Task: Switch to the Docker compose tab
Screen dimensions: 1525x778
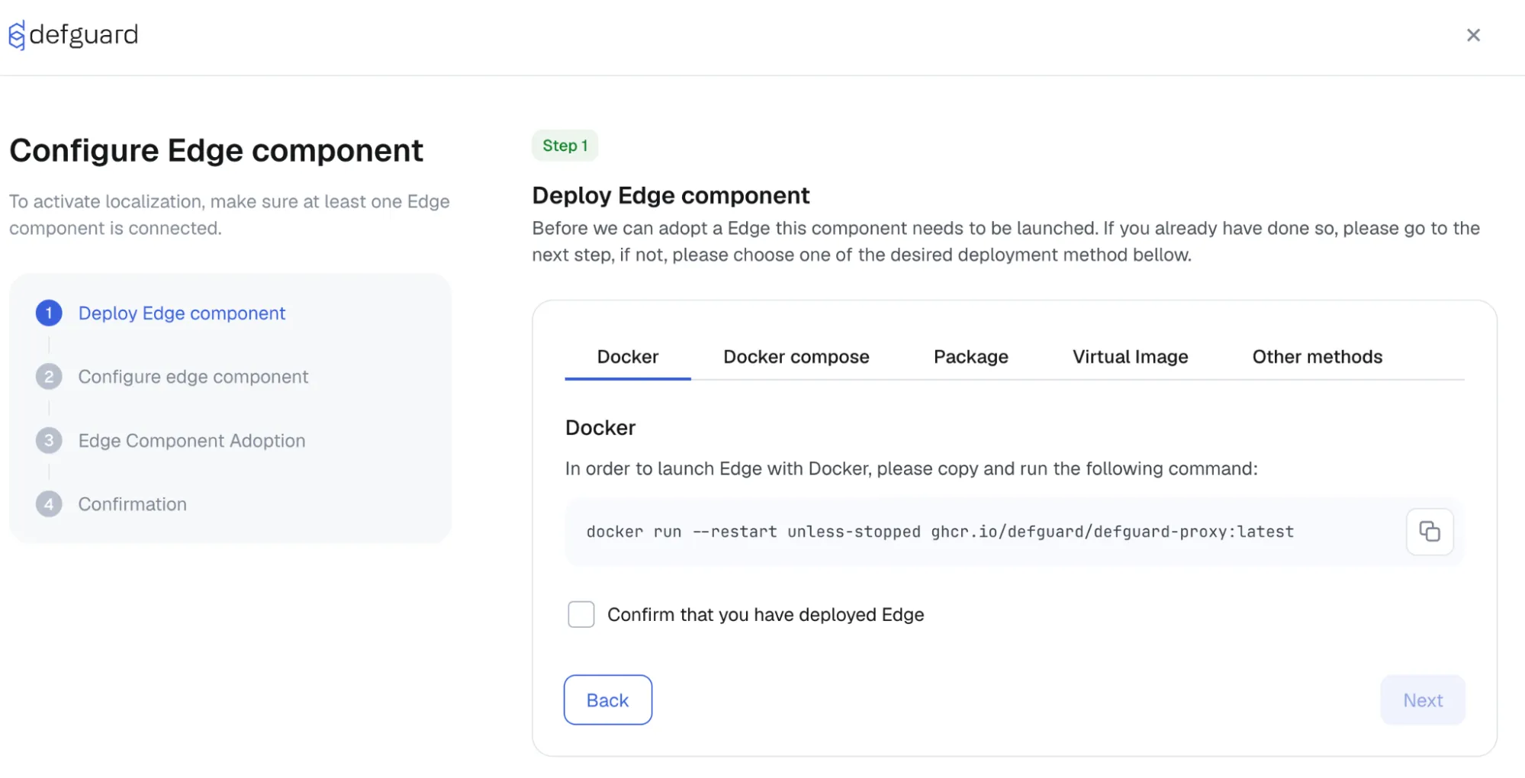Action: tap(796, 356)
